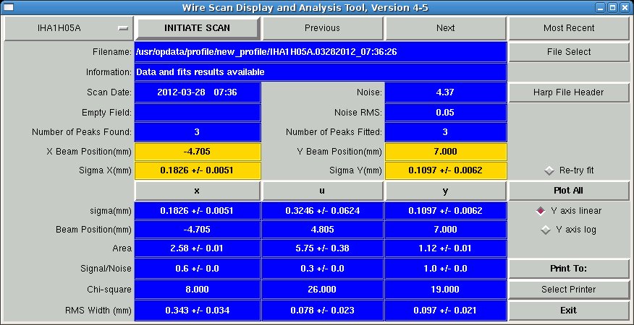Click the Information status field
Viewport: 634px width, 325px height.
coord(320,72)
